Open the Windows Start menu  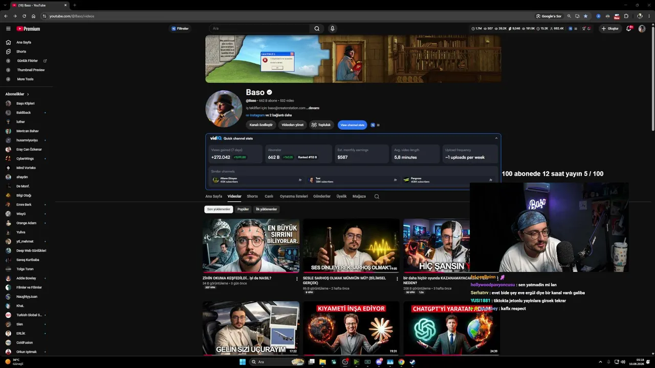[243, 362]
